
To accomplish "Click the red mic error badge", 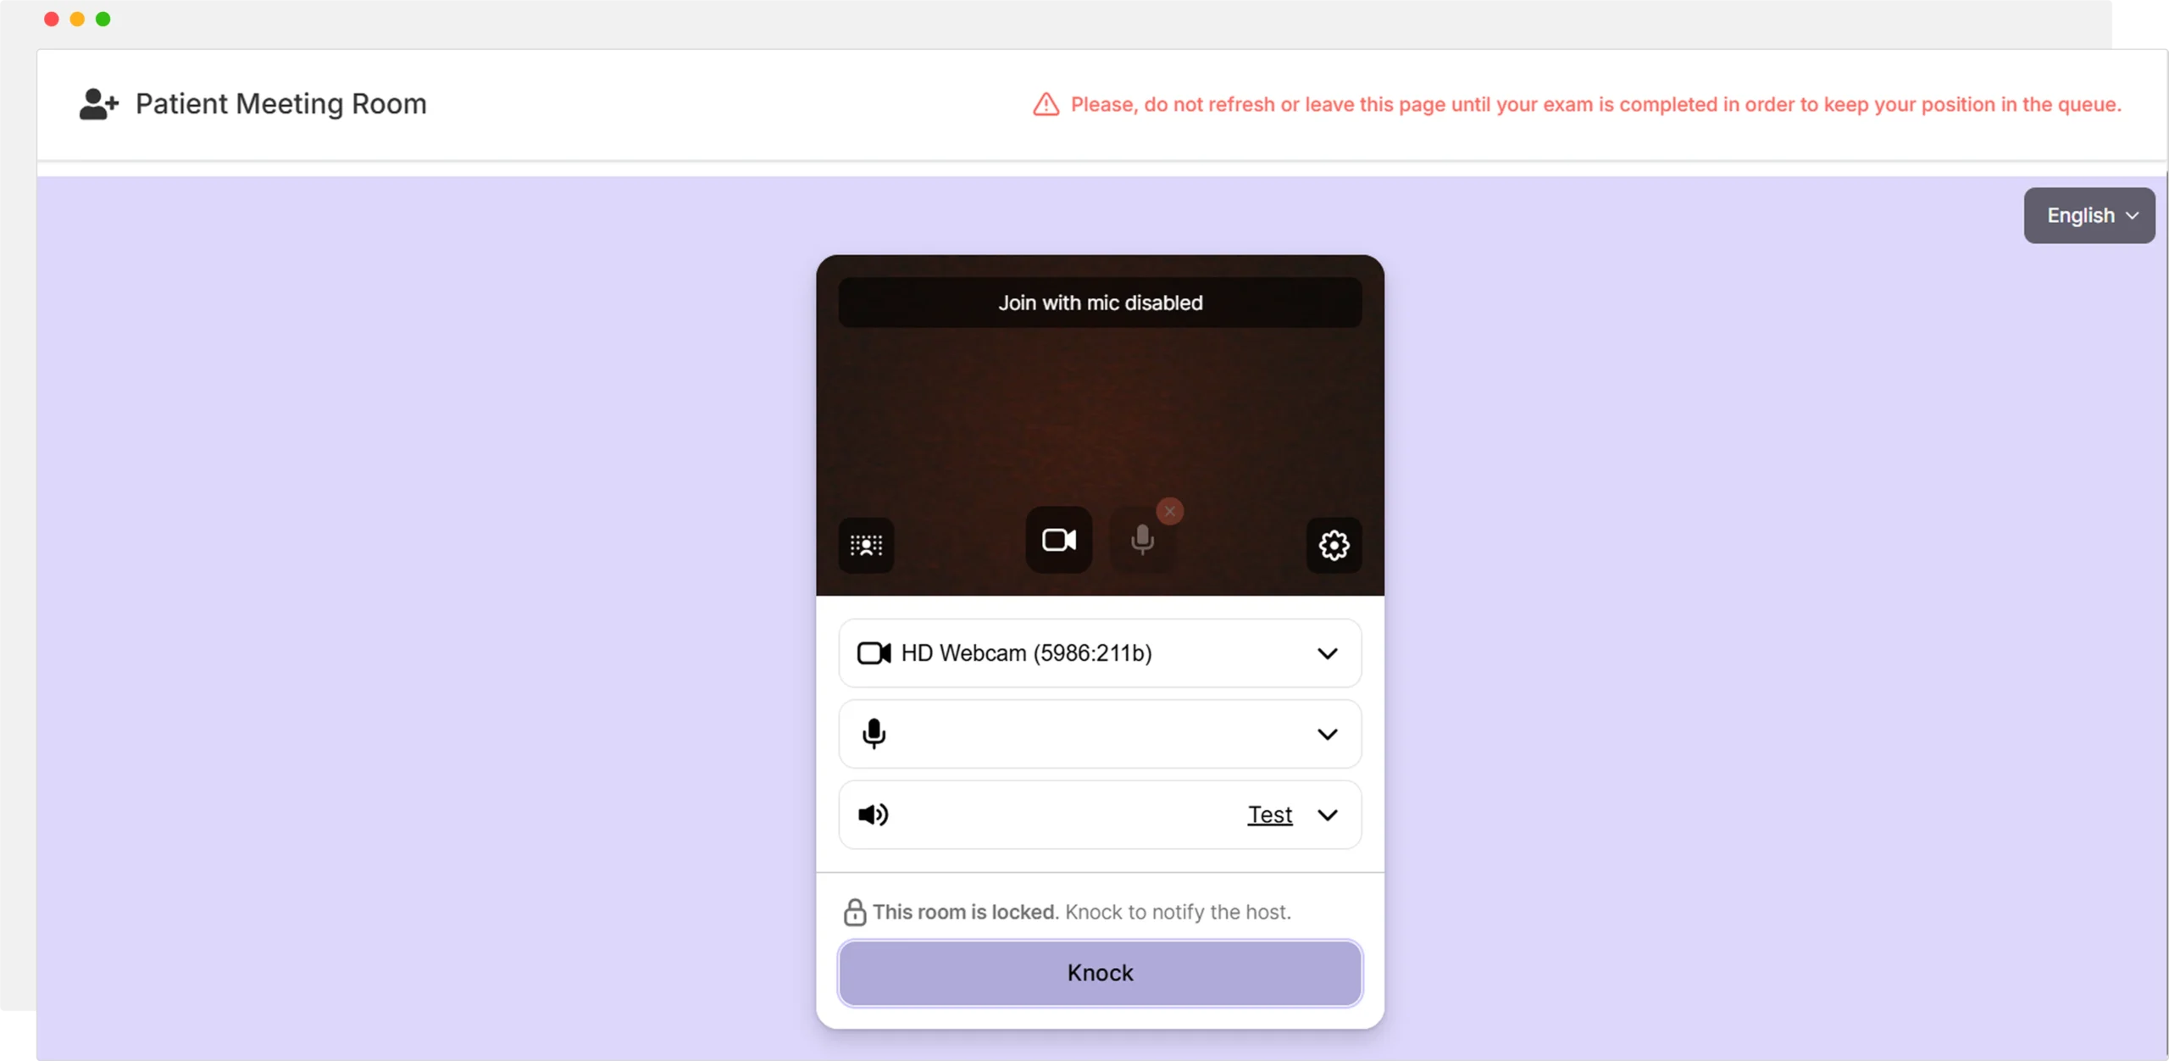I will coord(1169,511).
